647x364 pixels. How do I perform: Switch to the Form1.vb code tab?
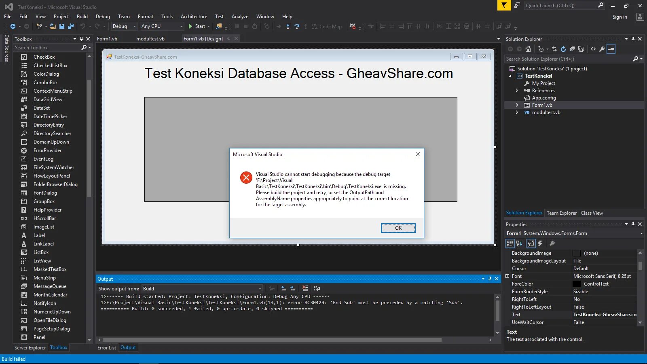point(107,39)
